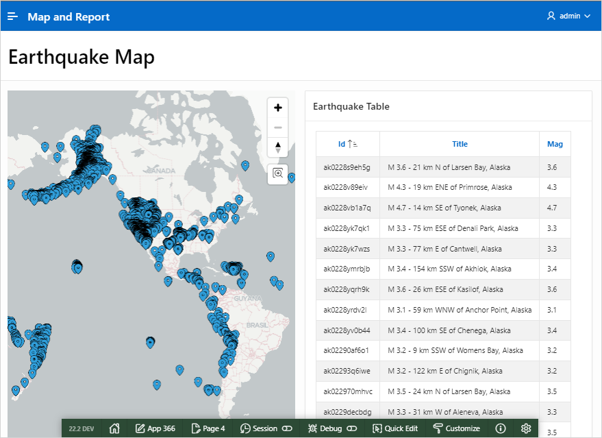The width and height of the screenshot is (602, 438).
Task: Open developer toolbar settings gear
Action: (526, 428)
